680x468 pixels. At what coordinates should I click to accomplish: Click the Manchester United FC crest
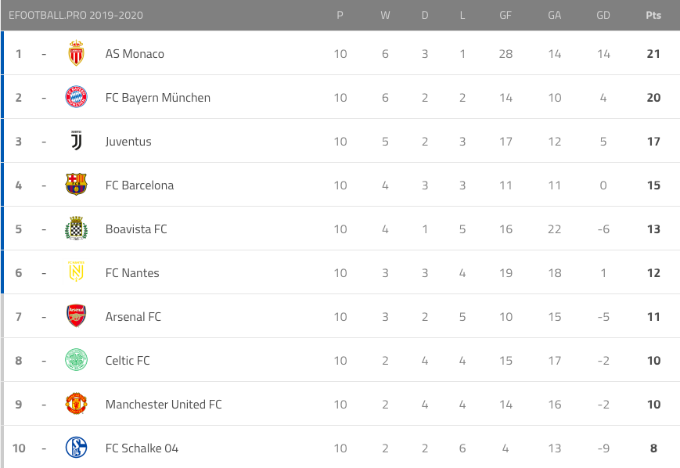click(x=76, y=405)
